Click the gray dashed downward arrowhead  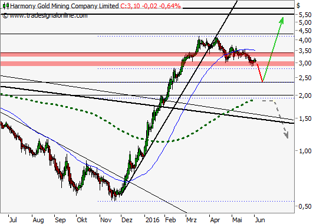286,135
